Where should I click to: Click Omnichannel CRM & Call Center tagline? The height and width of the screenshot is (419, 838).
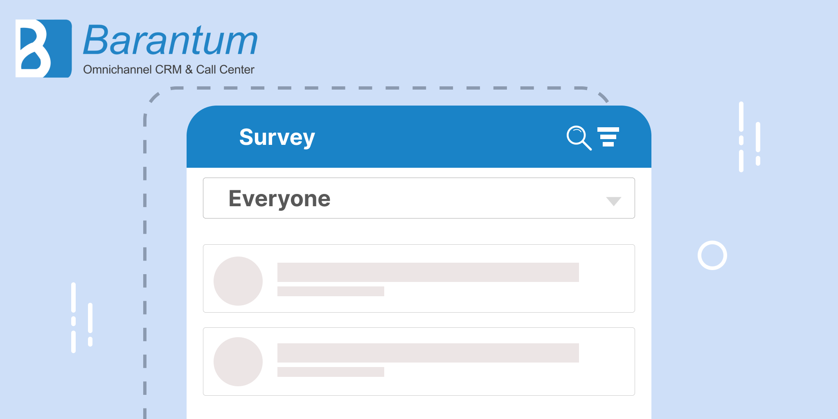pos(169,70)
